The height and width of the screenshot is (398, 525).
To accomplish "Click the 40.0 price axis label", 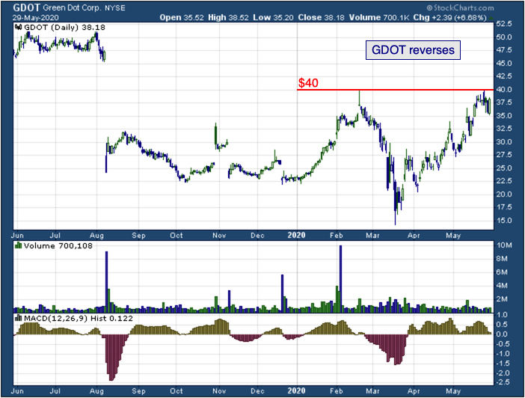I will pyautogui.click(x=504, y=90).
